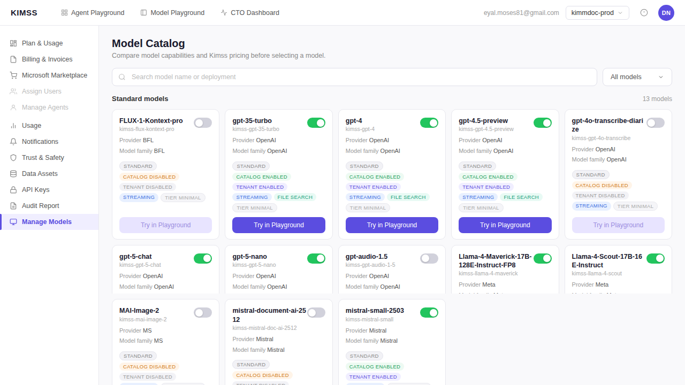Open the All models filter dropdown
The width and height of the screenshot is (685, 385).
pos(637,77)
